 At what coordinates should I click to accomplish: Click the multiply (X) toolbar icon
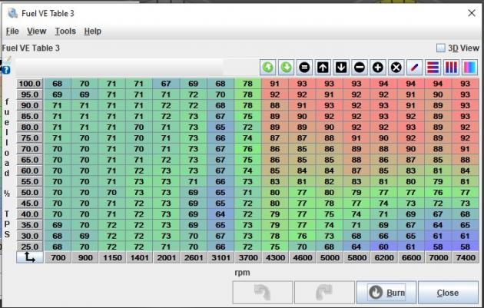point(396,67)
